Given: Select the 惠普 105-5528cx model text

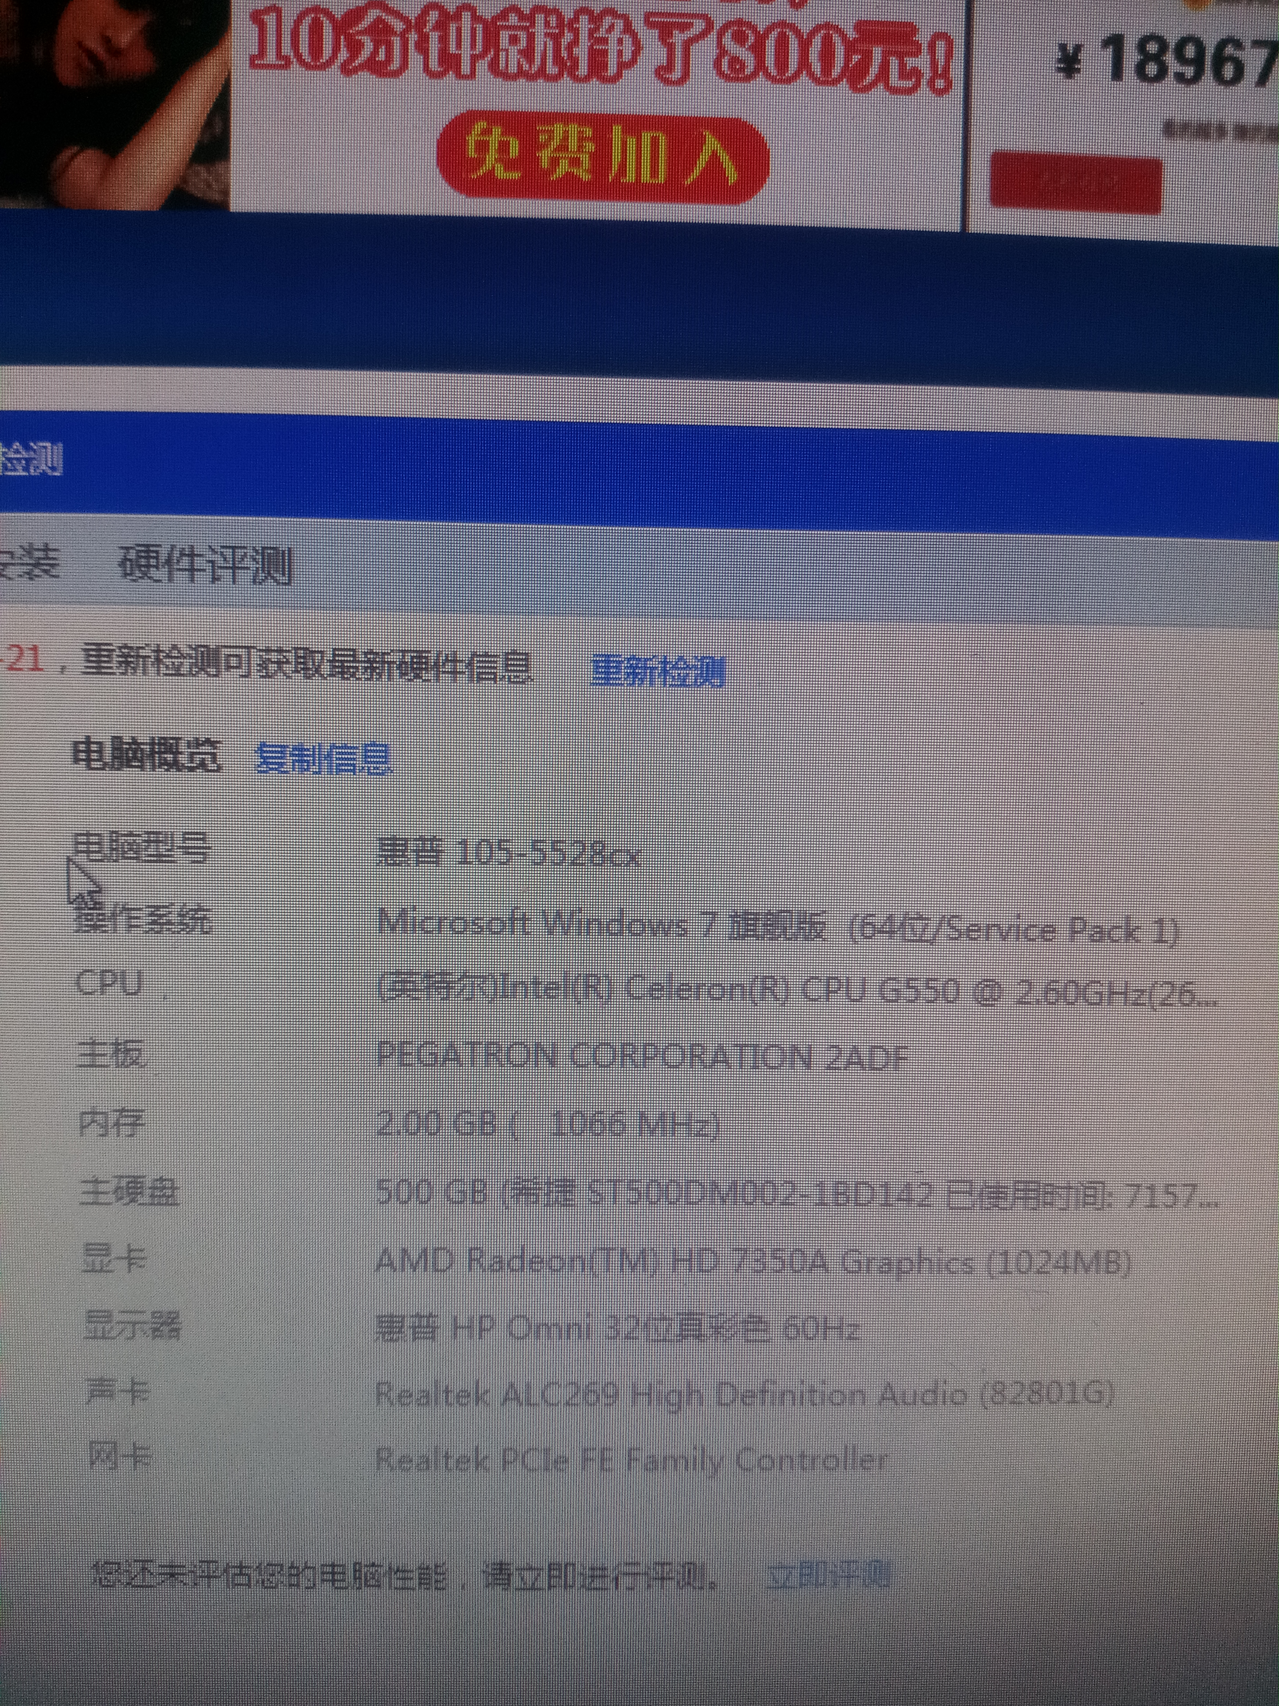Looking at the screenshot, I should (509, 854).
